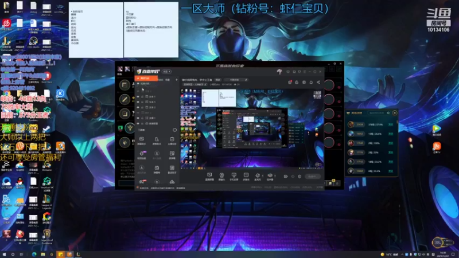Open Tencent Video icon on right desktop edge

click(437, 130)
